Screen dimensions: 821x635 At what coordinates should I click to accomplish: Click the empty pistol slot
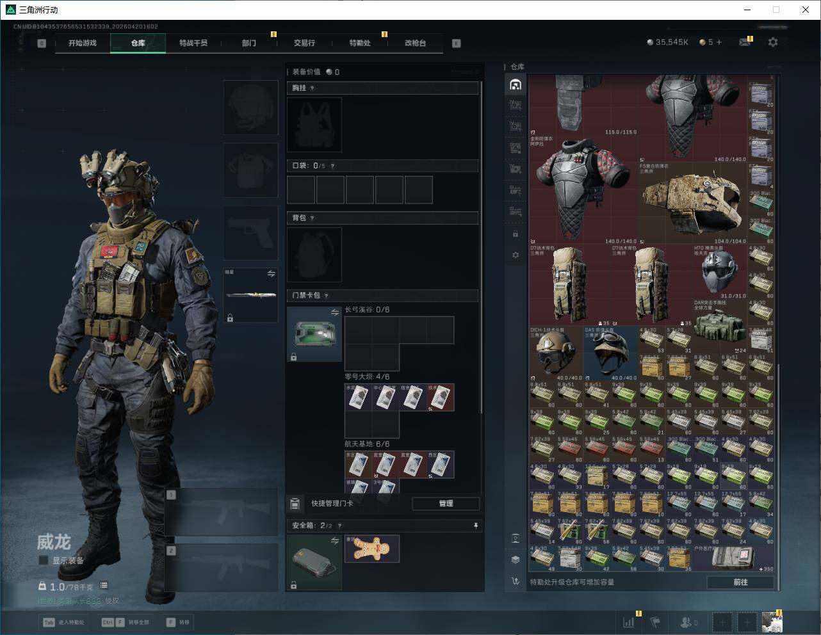click(250, 232)
